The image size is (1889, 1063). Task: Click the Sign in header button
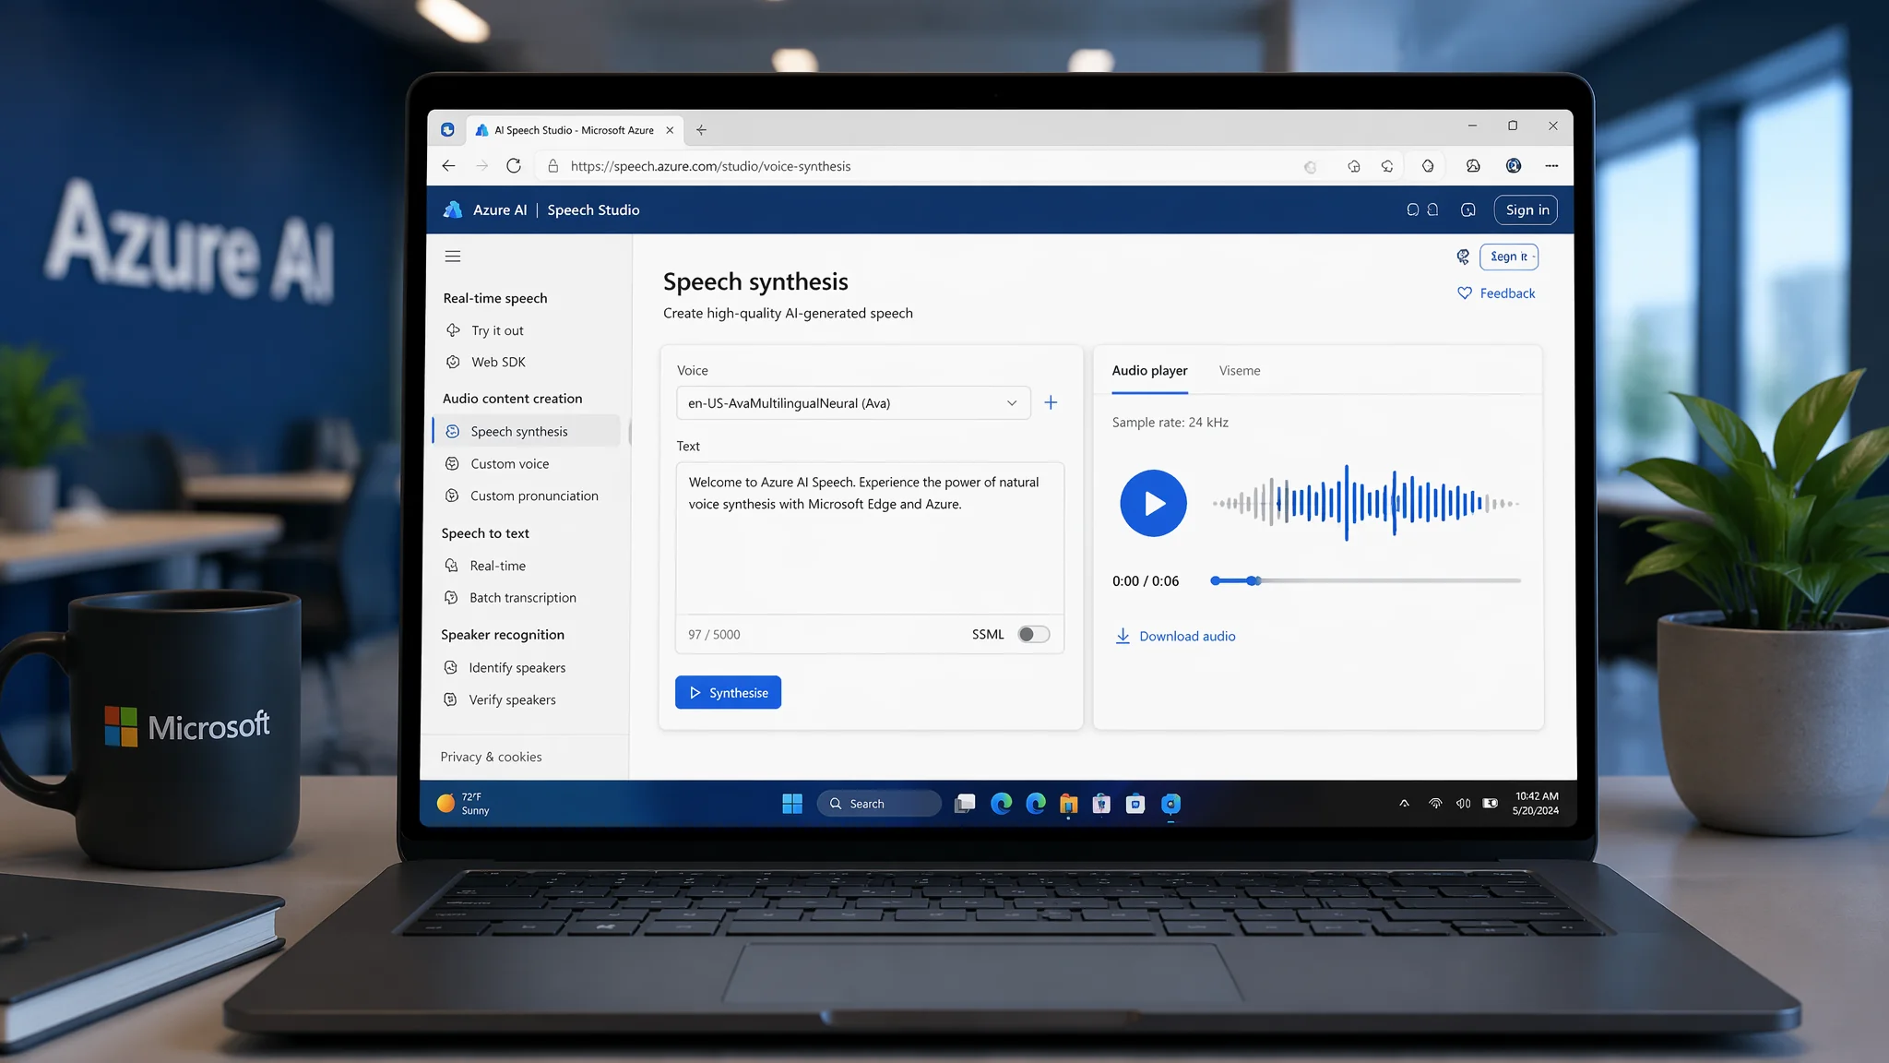pyautogui.click(x=1527, y=209)
